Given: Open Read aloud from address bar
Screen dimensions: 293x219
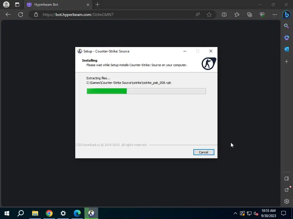Looking at the screenshot, I should 198,15.
